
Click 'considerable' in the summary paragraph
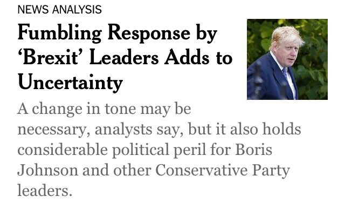click(x=63, y=150)
